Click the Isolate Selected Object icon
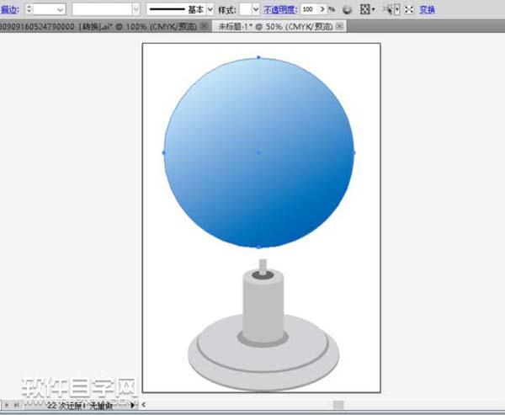The image size is (505, 415). tap(409, 9)
